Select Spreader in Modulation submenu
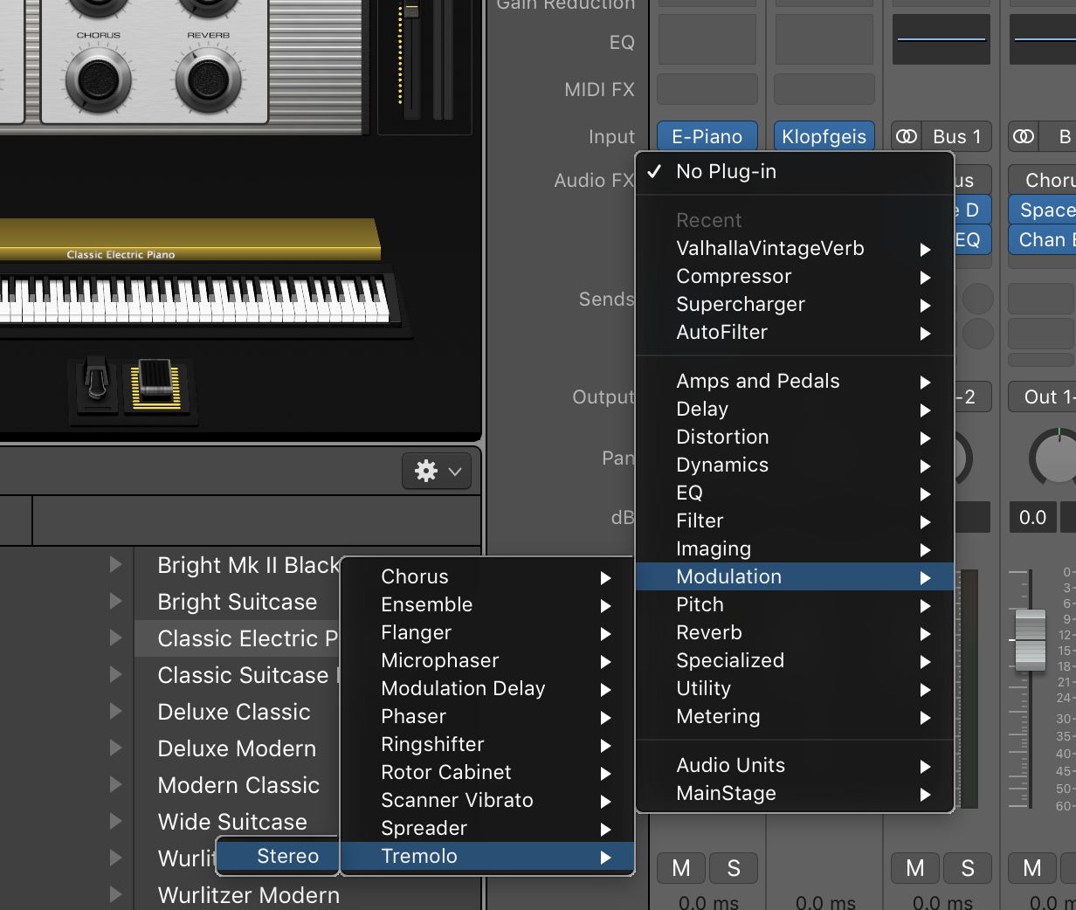This screenshot has height=910, width=1076. (486, 829)
